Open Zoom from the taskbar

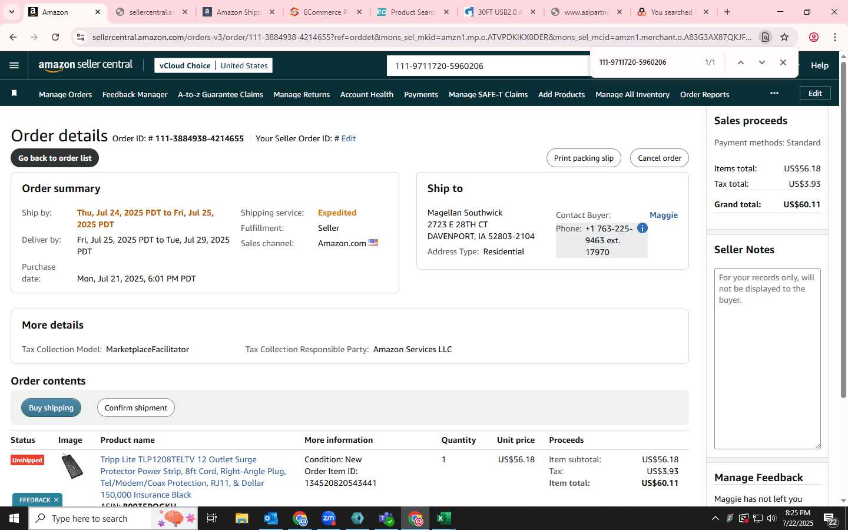(x=329, y=518)
